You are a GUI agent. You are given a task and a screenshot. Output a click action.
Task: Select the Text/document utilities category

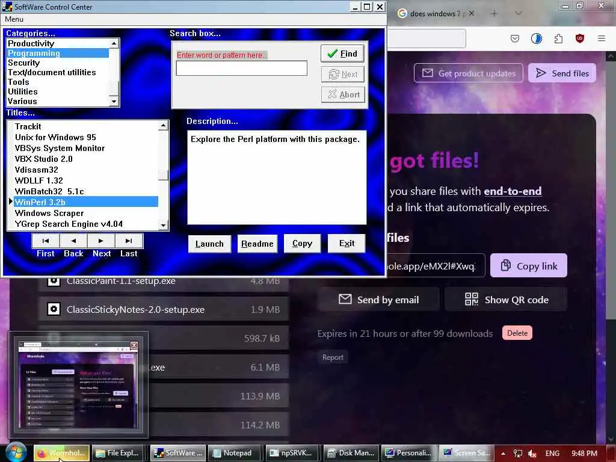click(x=57, y=72)
